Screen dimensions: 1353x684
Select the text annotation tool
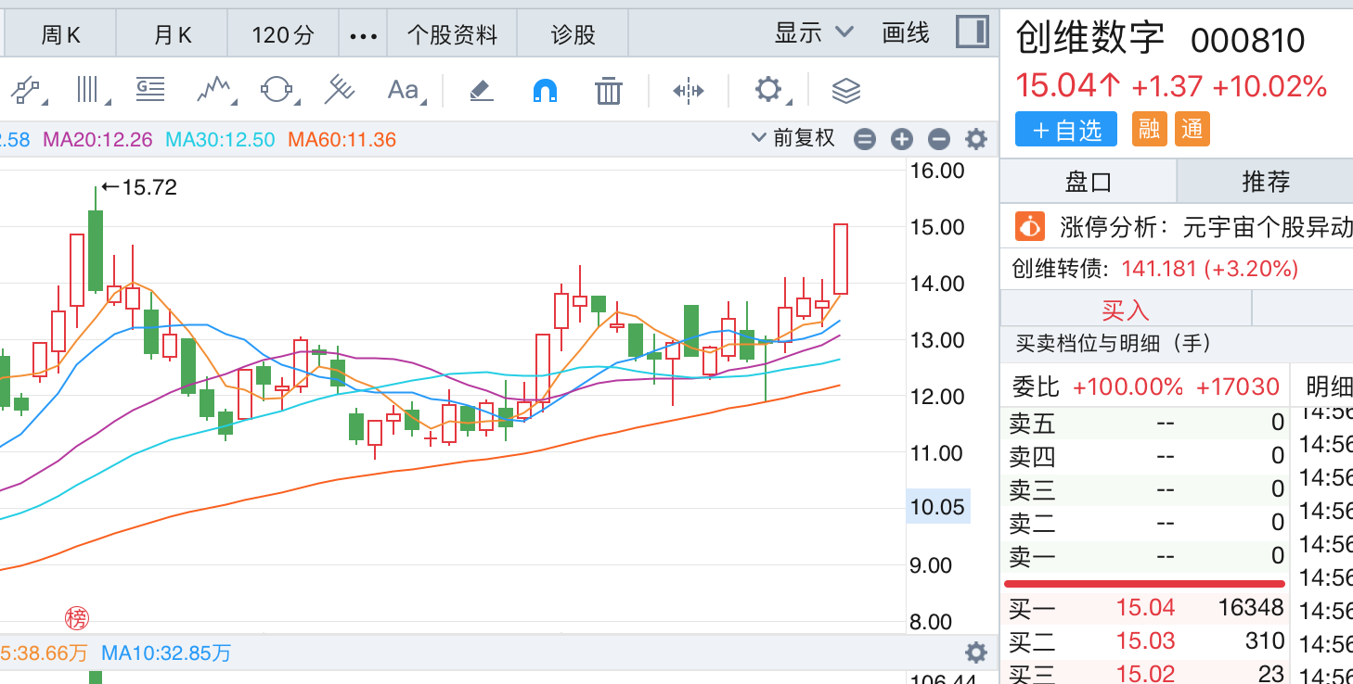pyautogui.click(x=403, y=90)
